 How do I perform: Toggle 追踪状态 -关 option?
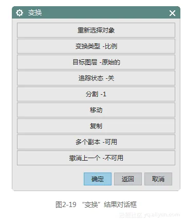click(x=96, y=78)
